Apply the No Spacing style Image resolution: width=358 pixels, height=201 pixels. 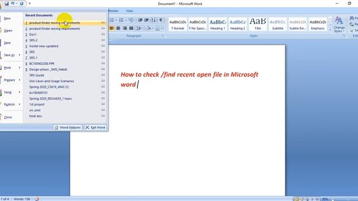click(x=197, y=25)
